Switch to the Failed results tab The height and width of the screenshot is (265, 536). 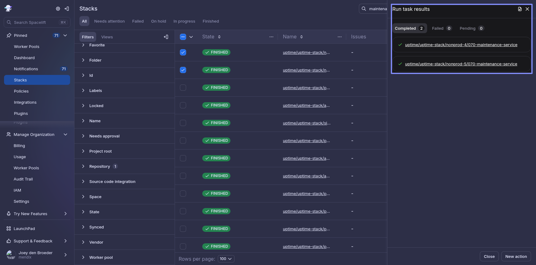tap(441, 28)
